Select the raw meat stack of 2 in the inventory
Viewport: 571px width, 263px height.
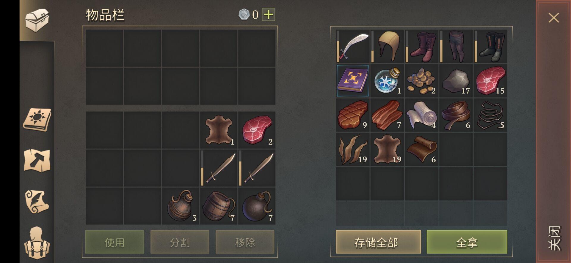257,130
